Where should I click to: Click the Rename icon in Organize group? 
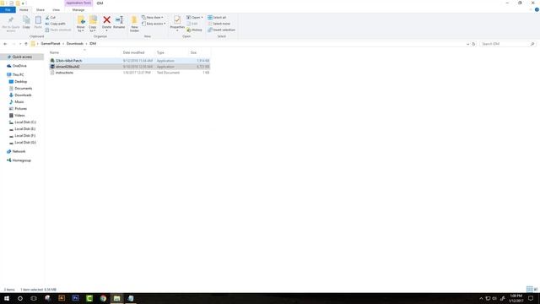[x=119, y=20]
